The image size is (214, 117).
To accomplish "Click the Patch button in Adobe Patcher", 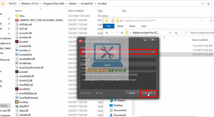I will click(148, 93).
